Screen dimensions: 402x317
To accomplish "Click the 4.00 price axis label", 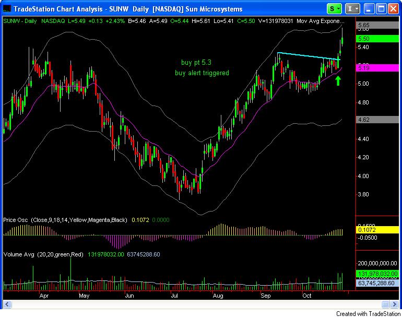I will point(363,176).
